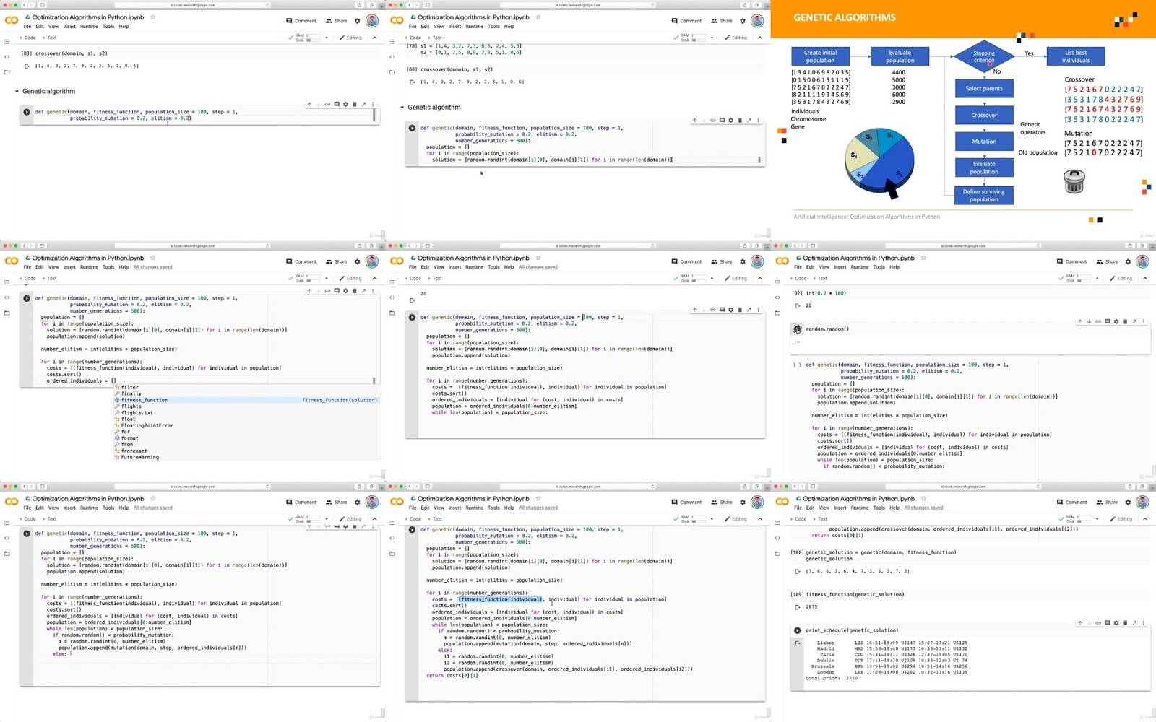Star the notebook in window starting with [88]
This screenshot has width=1156, height=722.
(152, 17)
